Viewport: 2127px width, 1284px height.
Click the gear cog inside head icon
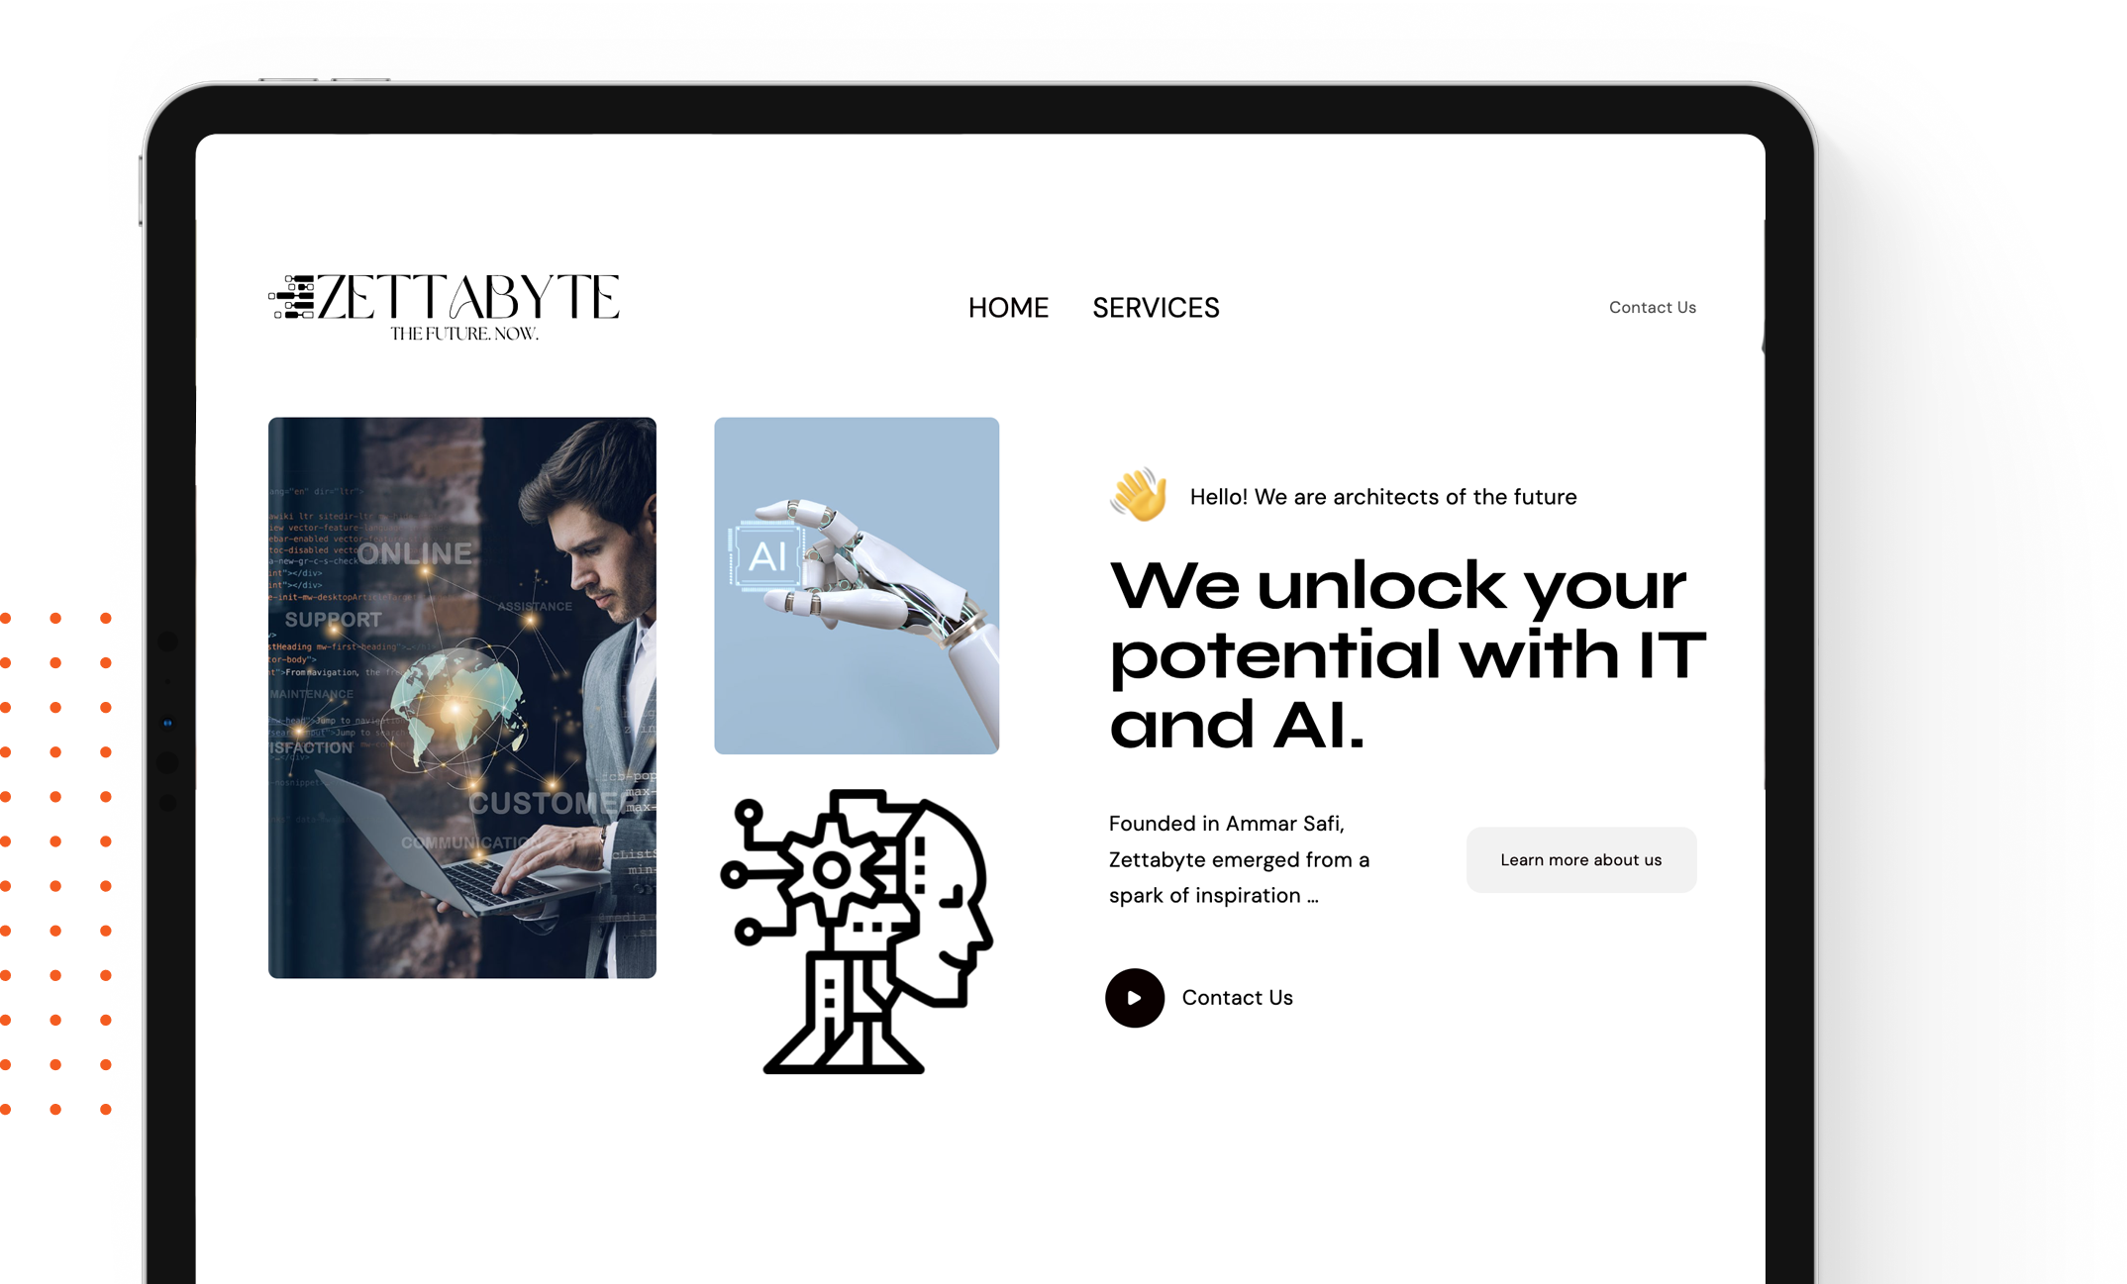832,870
